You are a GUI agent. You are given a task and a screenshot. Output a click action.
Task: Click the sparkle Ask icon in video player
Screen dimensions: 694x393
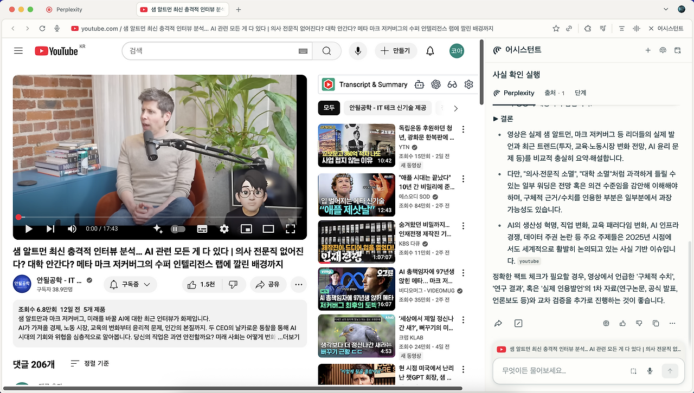(x=158, y=229)
